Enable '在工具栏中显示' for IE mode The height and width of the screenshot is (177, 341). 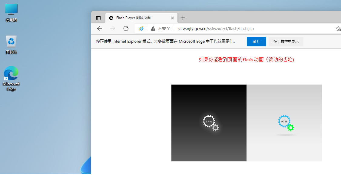[x=286, y=41]
